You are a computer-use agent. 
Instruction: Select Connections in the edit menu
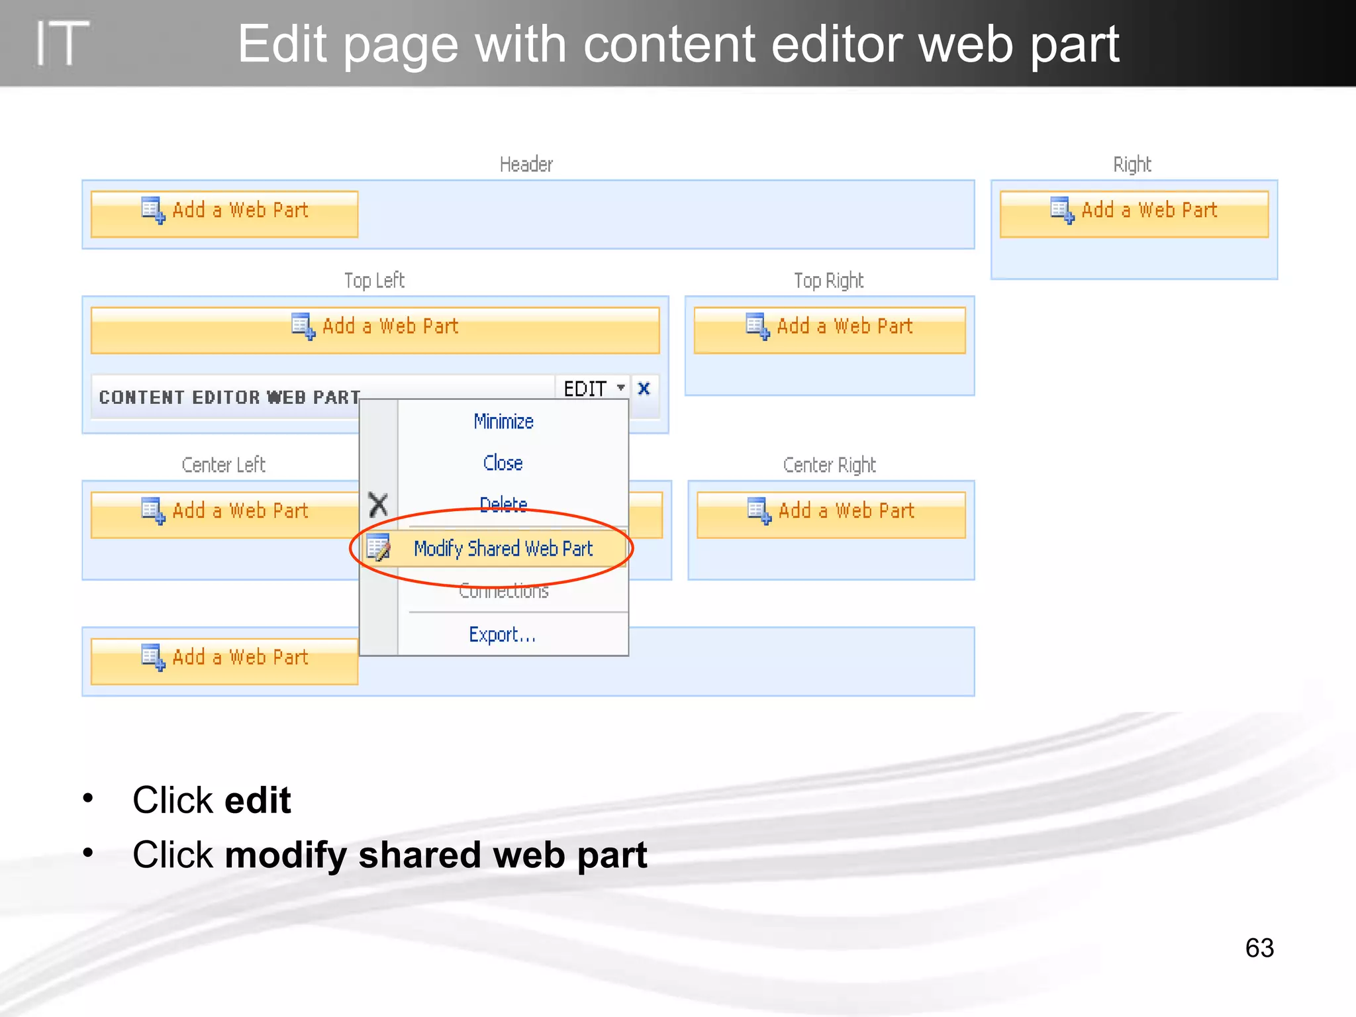503,591
